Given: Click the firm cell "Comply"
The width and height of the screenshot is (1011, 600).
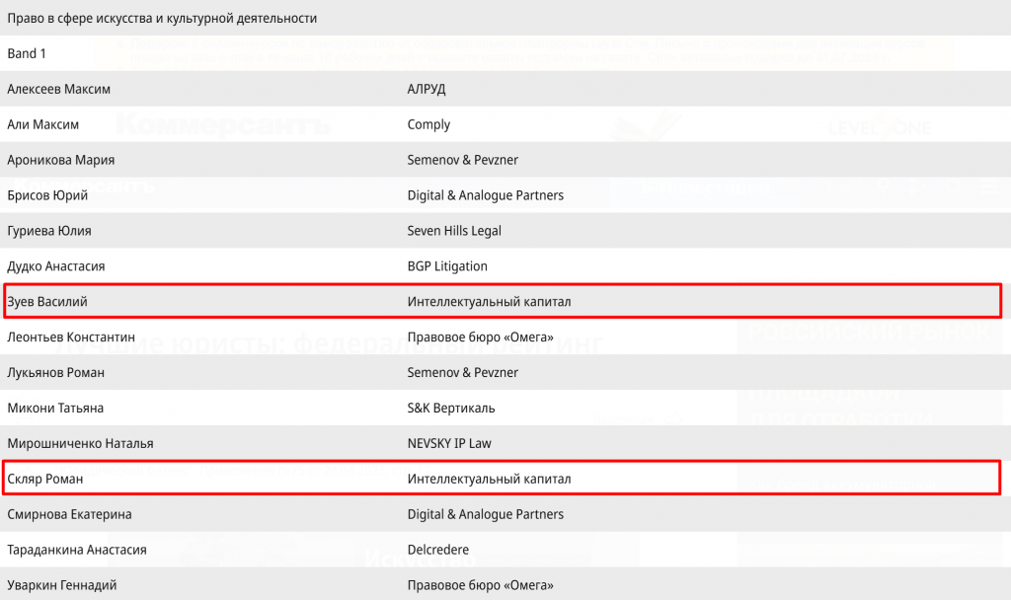Looking at the screenshot, I should [428, 124].
